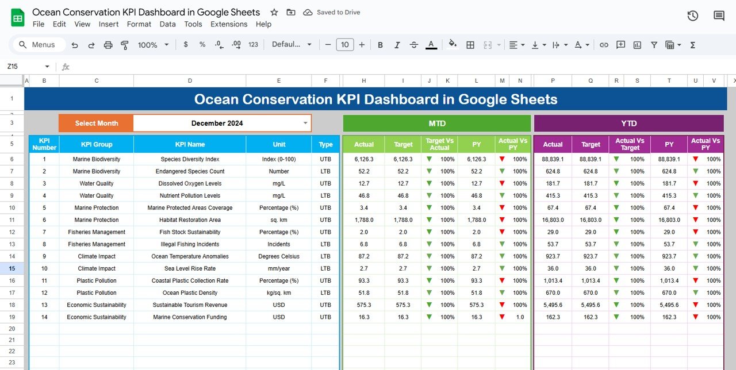
Task: Click the Name box showing Z15
Action: pos(28,67)
